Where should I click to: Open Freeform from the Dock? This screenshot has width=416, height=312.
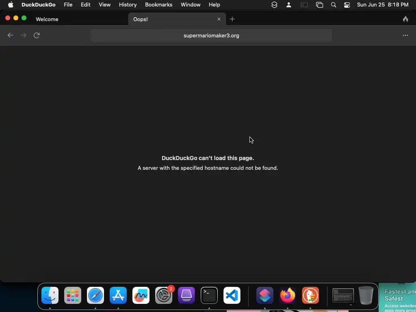[141, 295]
